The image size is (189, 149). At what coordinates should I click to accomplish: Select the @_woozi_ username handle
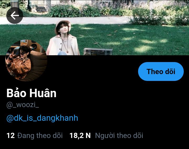click(23, 105)
